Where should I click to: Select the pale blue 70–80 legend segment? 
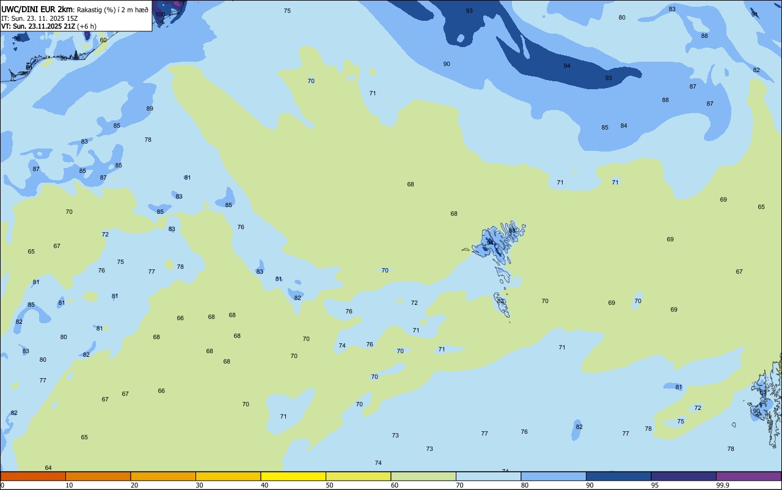click(488, 476)
